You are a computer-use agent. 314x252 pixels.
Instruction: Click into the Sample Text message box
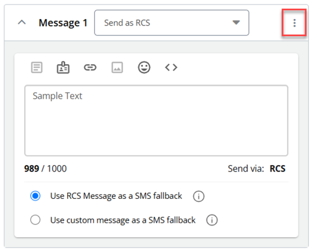coord(156,120)
